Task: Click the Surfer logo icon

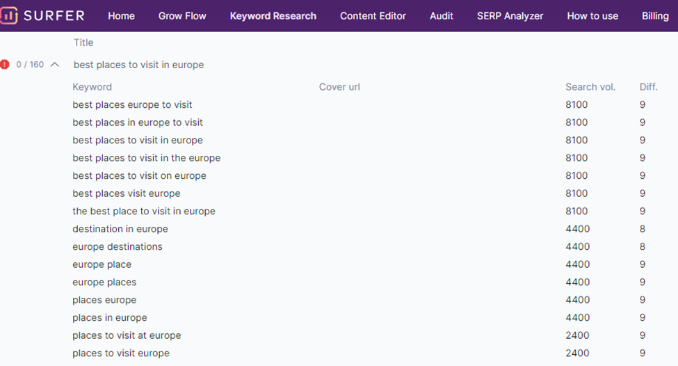Action: click(9, 15)
